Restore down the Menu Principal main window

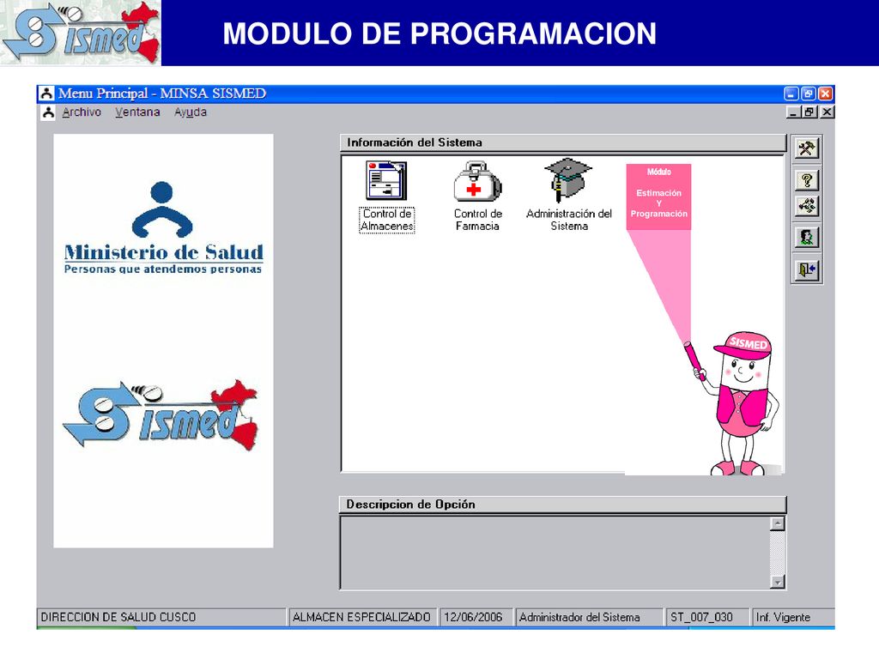[x=809, y=94]
